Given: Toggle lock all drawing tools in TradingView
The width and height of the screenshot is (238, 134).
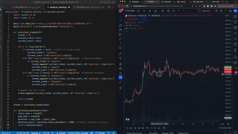Looking at the screenshot, I should [x=120, y=73].
